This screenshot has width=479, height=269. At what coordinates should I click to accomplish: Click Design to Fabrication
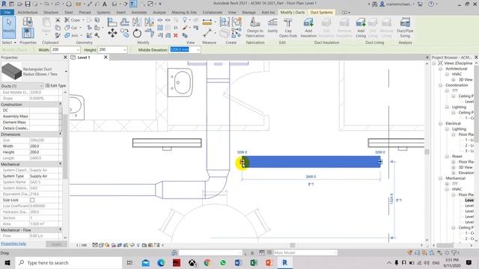[255, 28]
